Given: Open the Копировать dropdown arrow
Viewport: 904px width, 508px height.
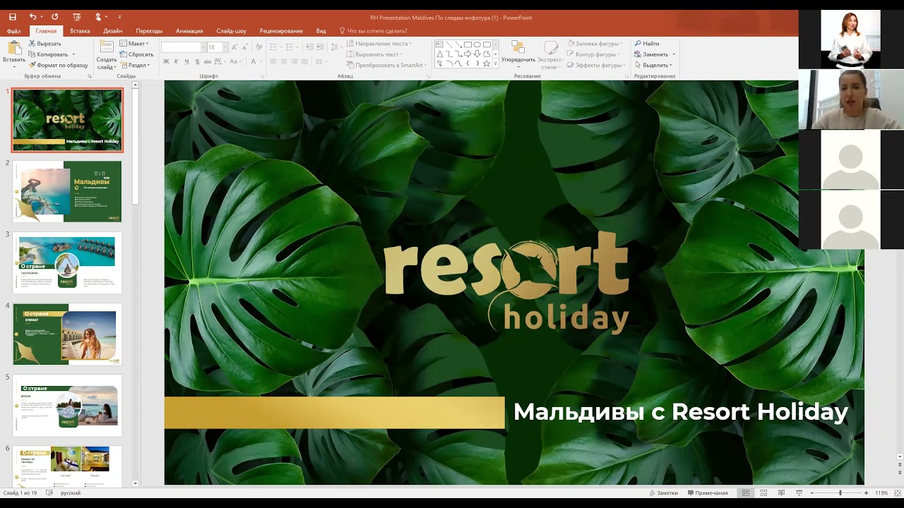Looking at the screenshot, I should click(x=73, y=54).
